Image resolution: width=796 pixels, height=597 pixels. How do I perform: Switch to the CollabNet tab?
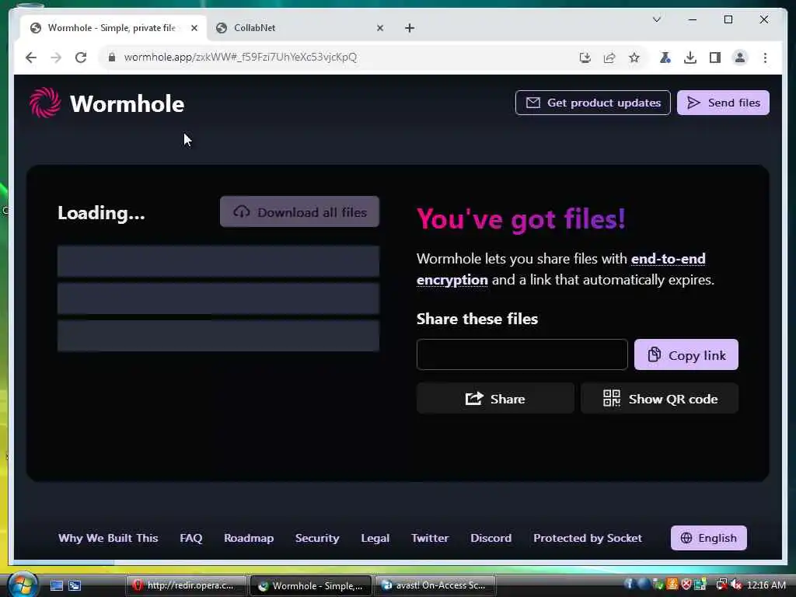pyautogui.click(x=299, y=28)
